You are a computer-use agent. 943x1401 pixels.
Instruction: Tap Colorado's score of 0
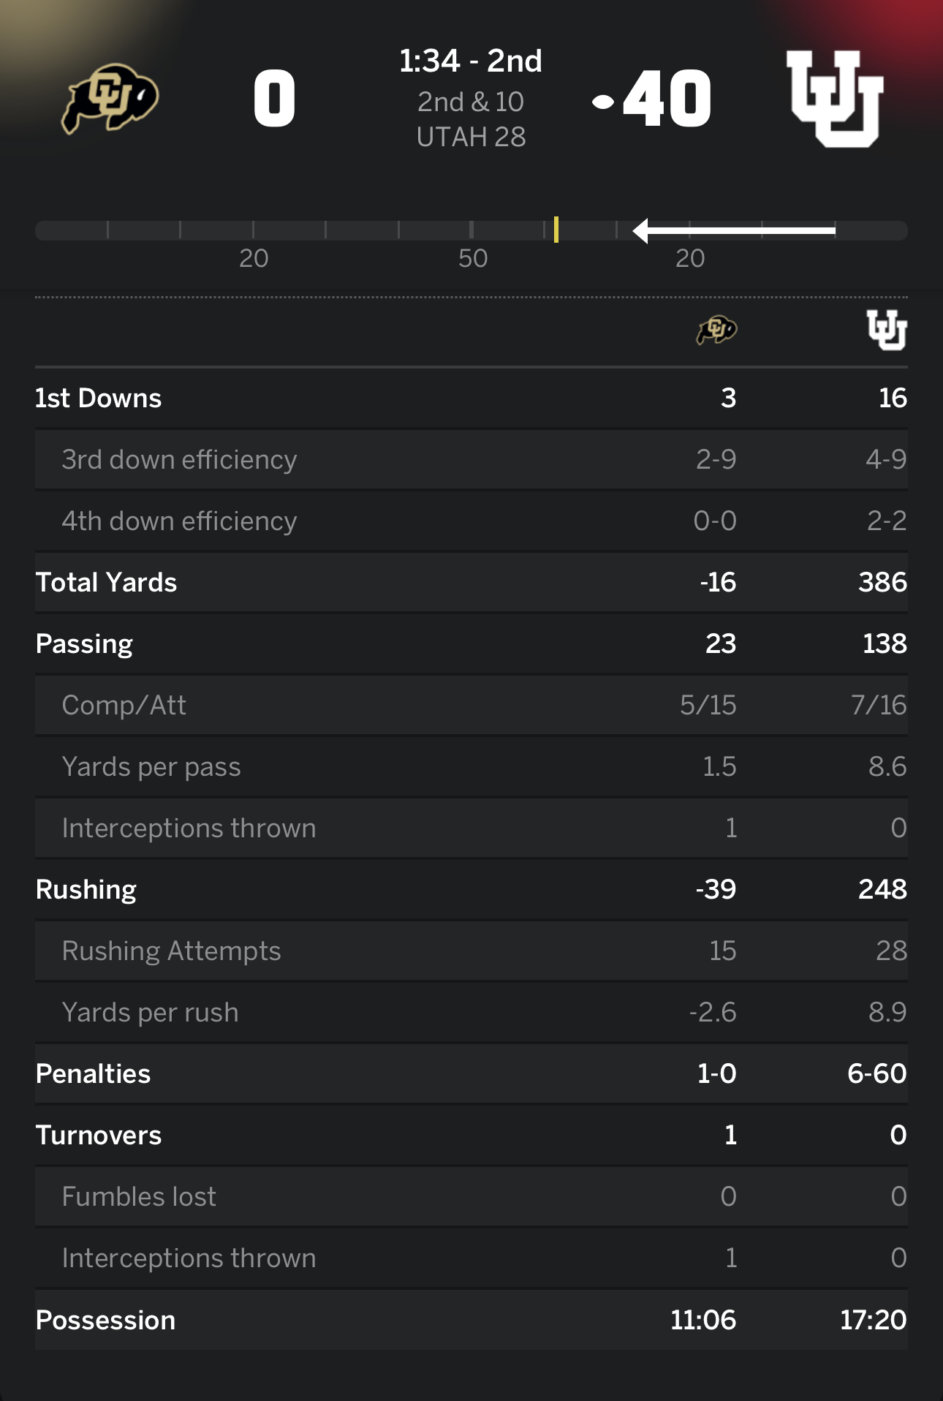(x=275, y=99)
